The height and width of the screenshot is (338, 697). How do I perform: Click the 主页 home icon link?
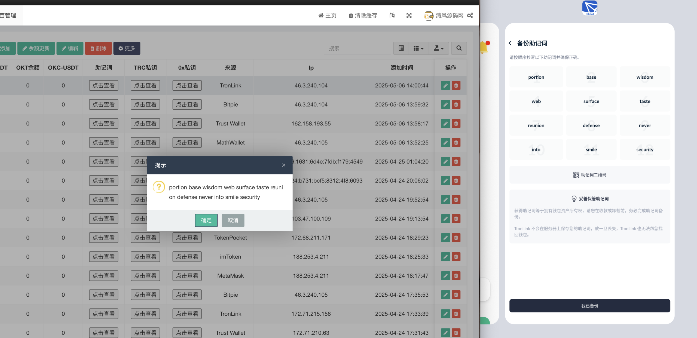[327, 16]
